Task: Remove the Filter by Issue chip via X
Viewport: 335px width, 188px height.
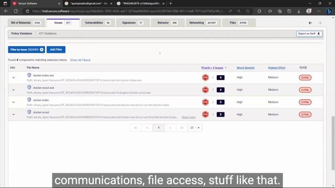Action: click(x=41, y=50)
